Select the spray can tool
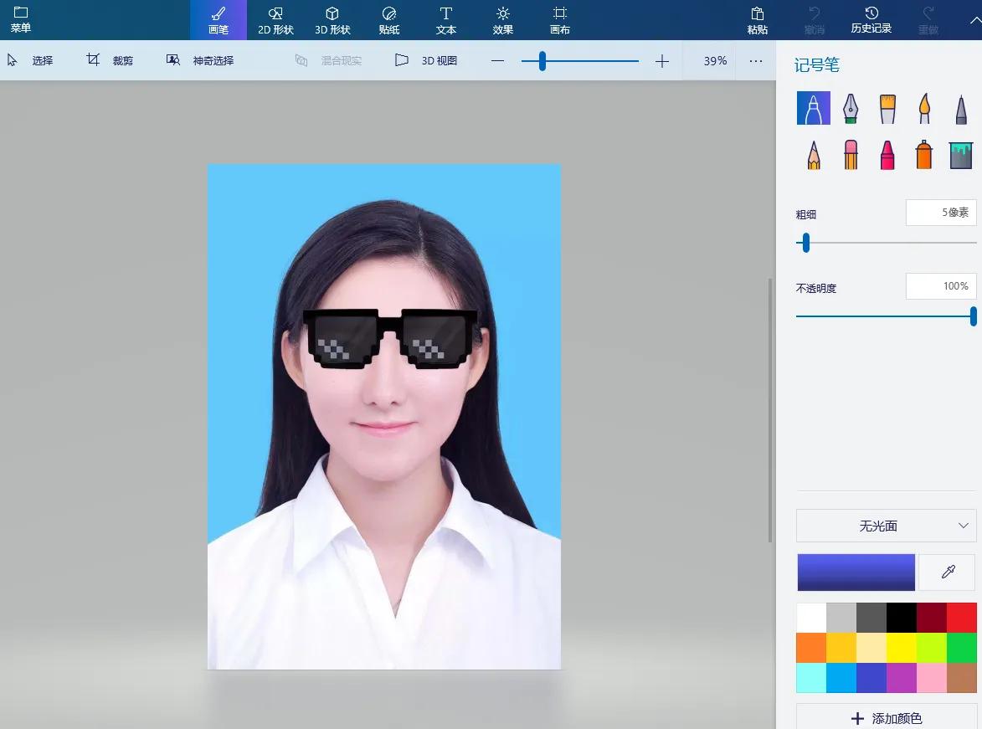982x729 pixels. [x=923, y=154]
